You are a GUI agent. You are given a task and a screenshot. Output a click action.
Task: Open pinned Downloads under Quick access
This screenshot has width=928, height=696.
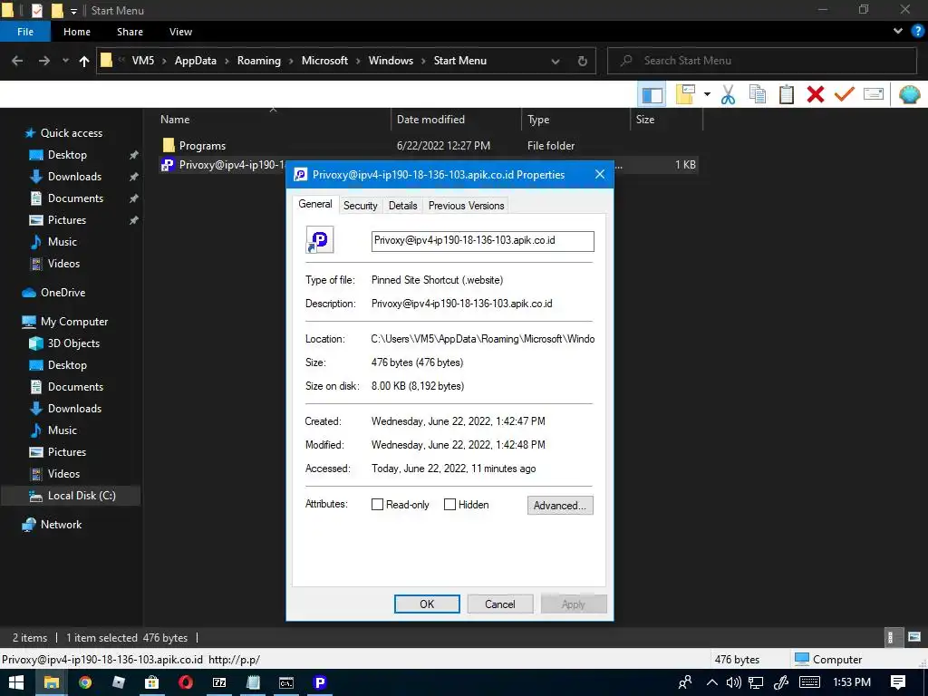tap(74, 177)
